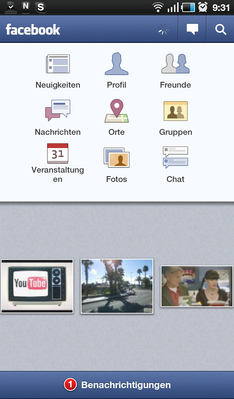Screen dimensions: 234x399
Task: Open the Neuigkeiten news feed icon
Action: click(x=58, y=64)
